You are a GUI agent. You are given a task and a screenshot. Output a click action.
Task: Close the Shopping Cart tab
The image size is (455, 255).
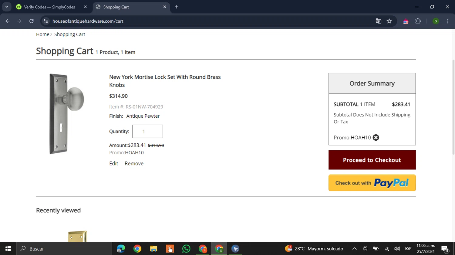point(165,7)
